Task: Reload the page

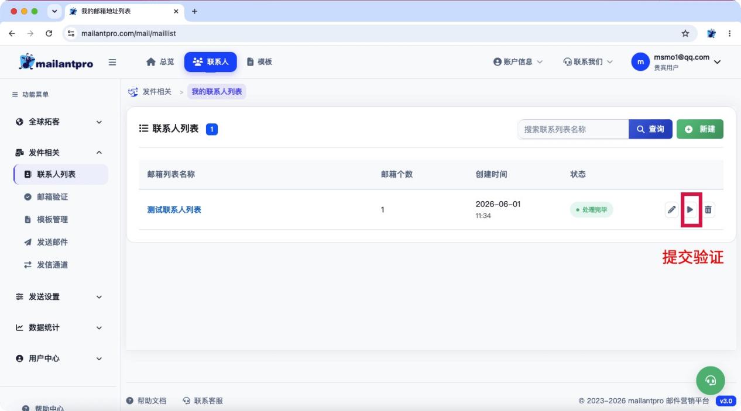Action: pos(49,33)
